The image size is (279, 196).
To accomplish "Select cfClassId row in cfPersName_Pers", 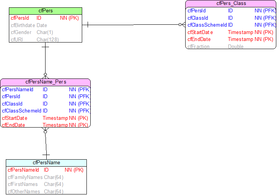I will [x=46, y=104].
